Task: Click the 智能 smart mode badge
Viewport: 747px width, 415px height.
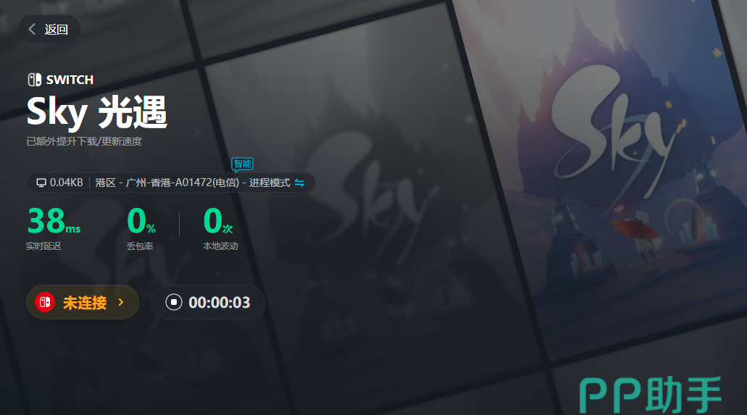Action: point(242,164)
